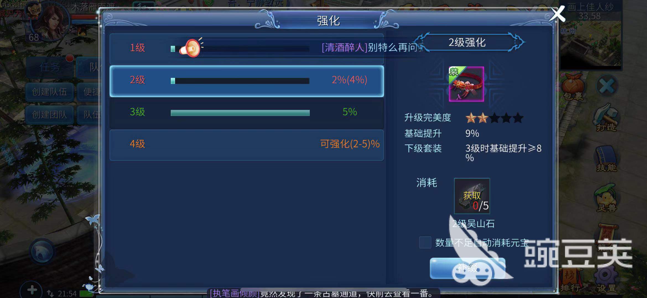Click the 补缀 blue button
Viewport: 647px width, 298px height.
pyautogui.click(x=467, y=268)
